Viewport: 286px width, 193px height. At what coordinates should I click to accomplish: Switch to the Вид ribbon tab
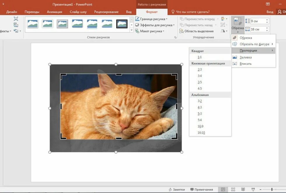[129, 12]
